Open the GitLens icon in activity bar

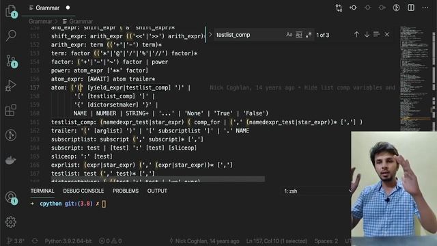pos(11,135)
